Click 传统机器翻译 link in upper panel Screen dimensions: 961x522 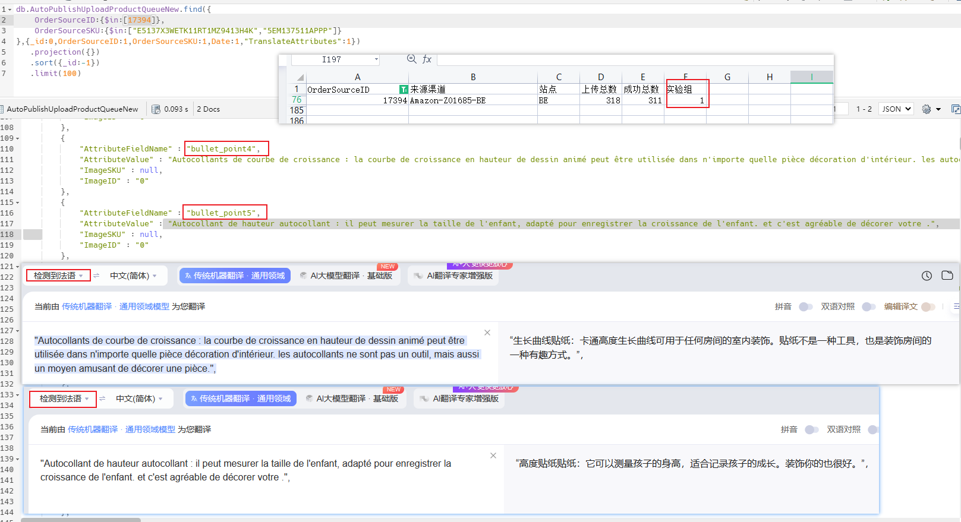click(x=87, y=306)
